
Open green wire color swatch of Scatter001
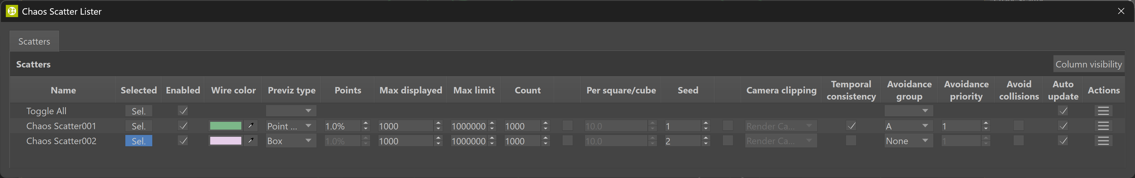(x=226, y=126)
